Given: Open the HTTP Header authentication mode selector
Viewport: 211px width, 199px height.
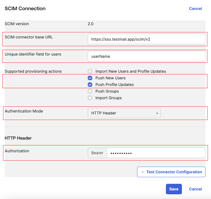Looking at the screenshot, I should (x=124, y=113).
